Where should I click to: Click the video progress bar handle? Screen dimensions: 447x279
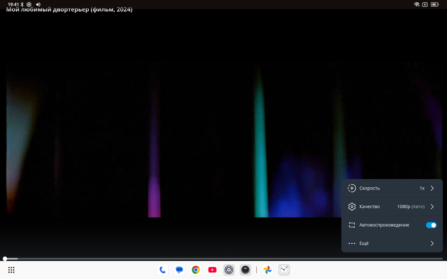(x=5, y=259)
